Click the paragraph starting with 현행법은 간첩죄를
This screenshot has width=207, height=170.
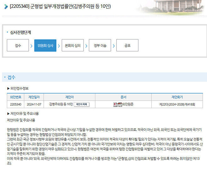click(104, 132)
